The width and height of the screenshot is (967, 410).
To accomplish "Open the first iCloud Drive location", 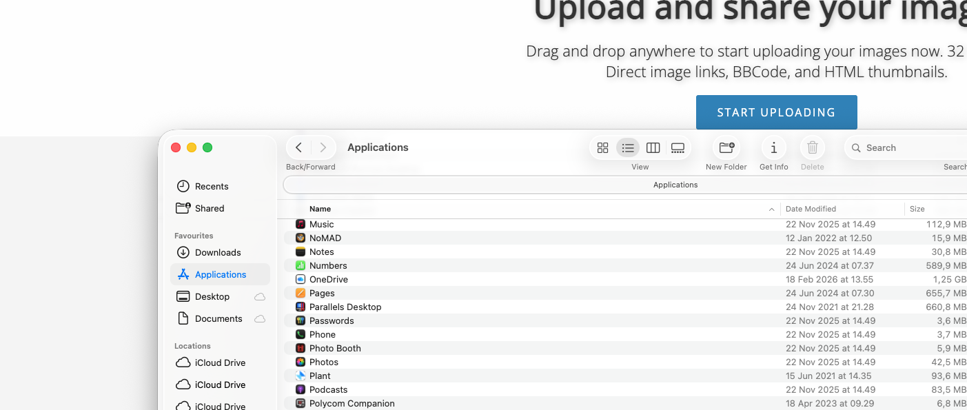I will click(x=220, y=362).
